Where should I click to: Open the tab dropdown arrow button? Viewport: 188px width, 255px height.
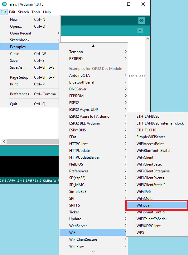140,30
